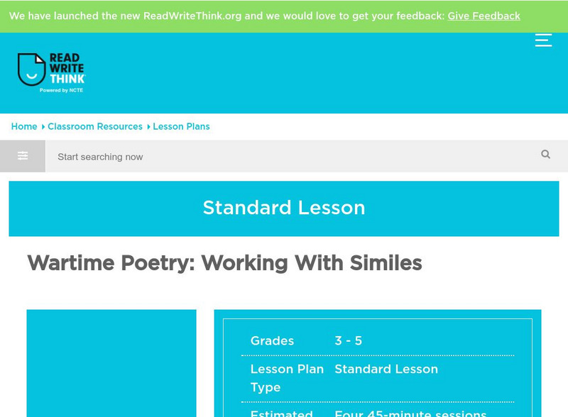Click the Give Feedback link
The image size is (568, 417).
pos(484,16)
